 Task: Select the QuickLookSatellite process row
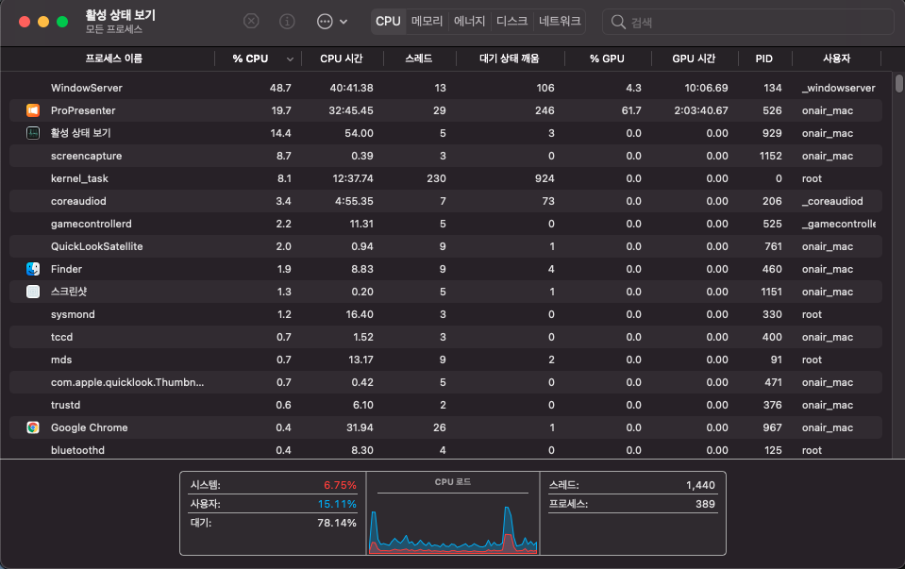[x=445, y=246]
